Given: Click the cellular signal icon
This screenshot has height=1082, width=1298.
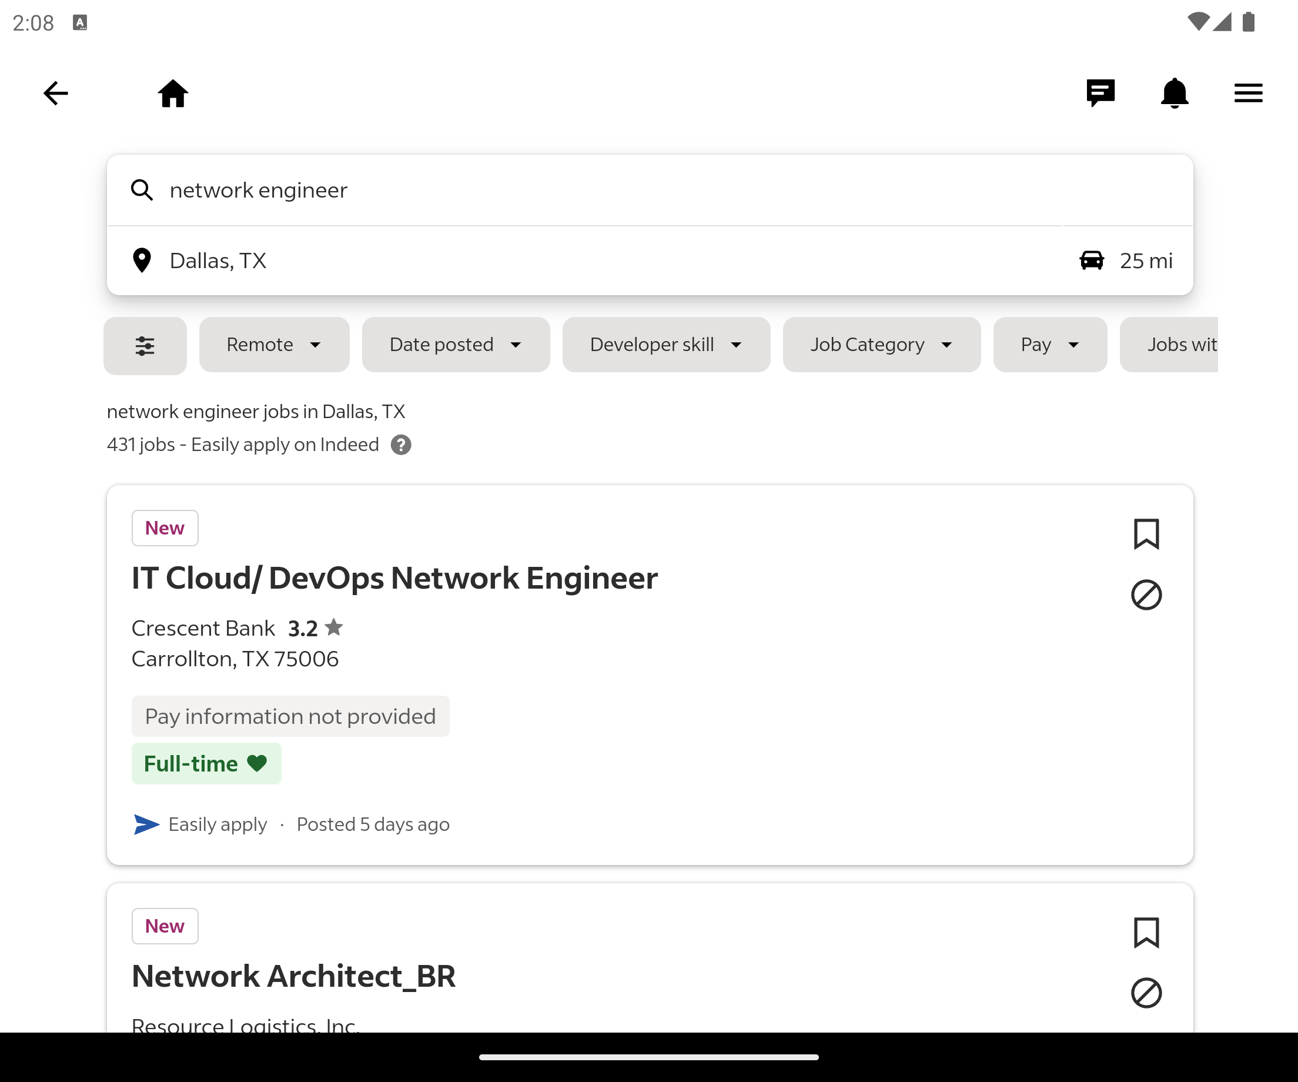Looking at the screenshot, I should point(1222,22).
